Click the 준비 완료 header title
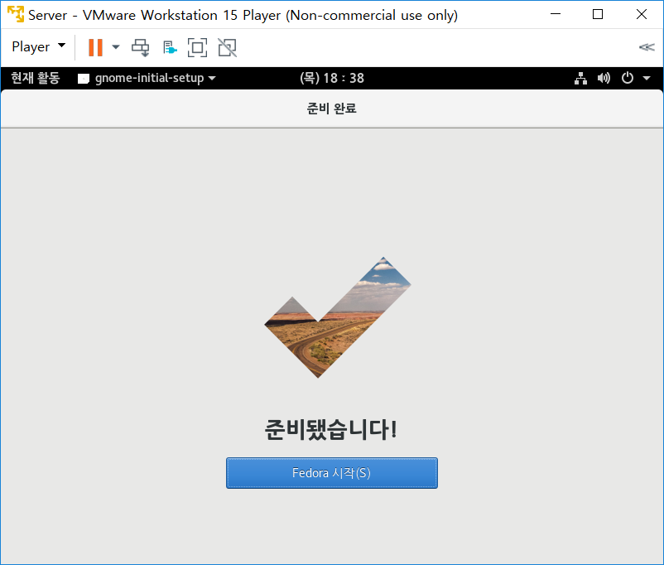Image resolution: width=664 pixels, height=565 pixels. [331, 109]
